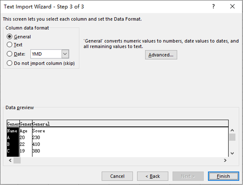
Task: Open the Advanced settings button
Action: pos(161,55)
